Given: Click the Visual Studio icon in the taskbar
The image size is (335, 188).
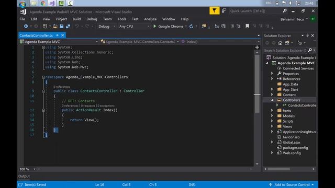Looking at the screenshot, I should [x=52, y=3].
